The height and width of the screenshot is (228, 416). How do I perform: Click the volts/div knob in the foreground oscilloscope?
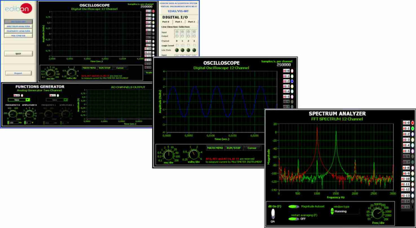pos(193,155)
